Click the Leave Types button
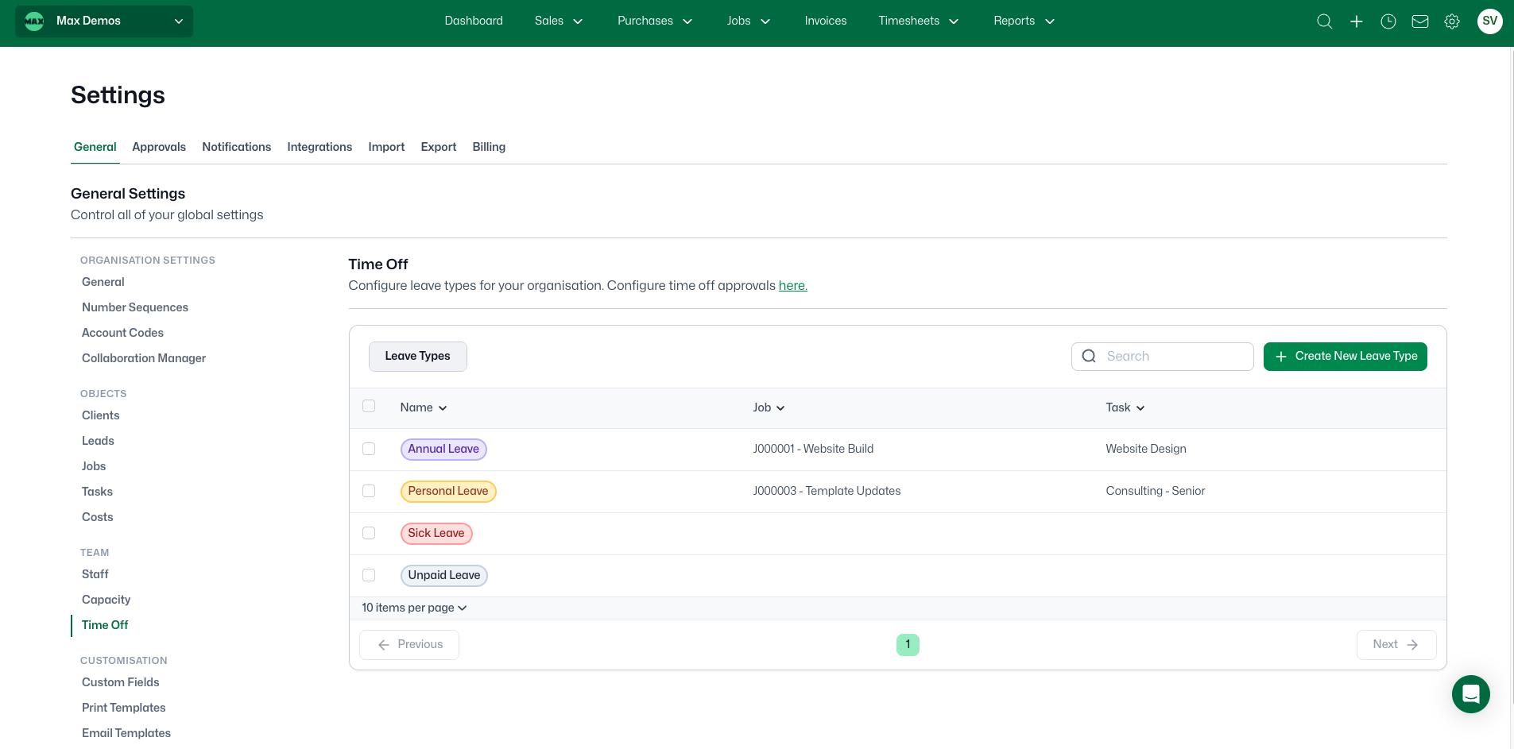Screen dimensions: 1514x749 [418, 357]
